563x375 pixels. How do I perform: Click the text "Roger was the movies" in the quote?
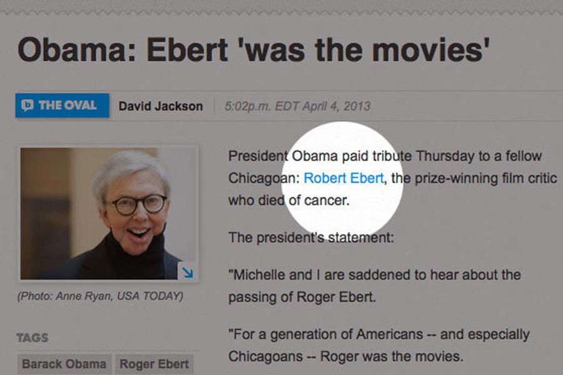(x=401, y=357)
